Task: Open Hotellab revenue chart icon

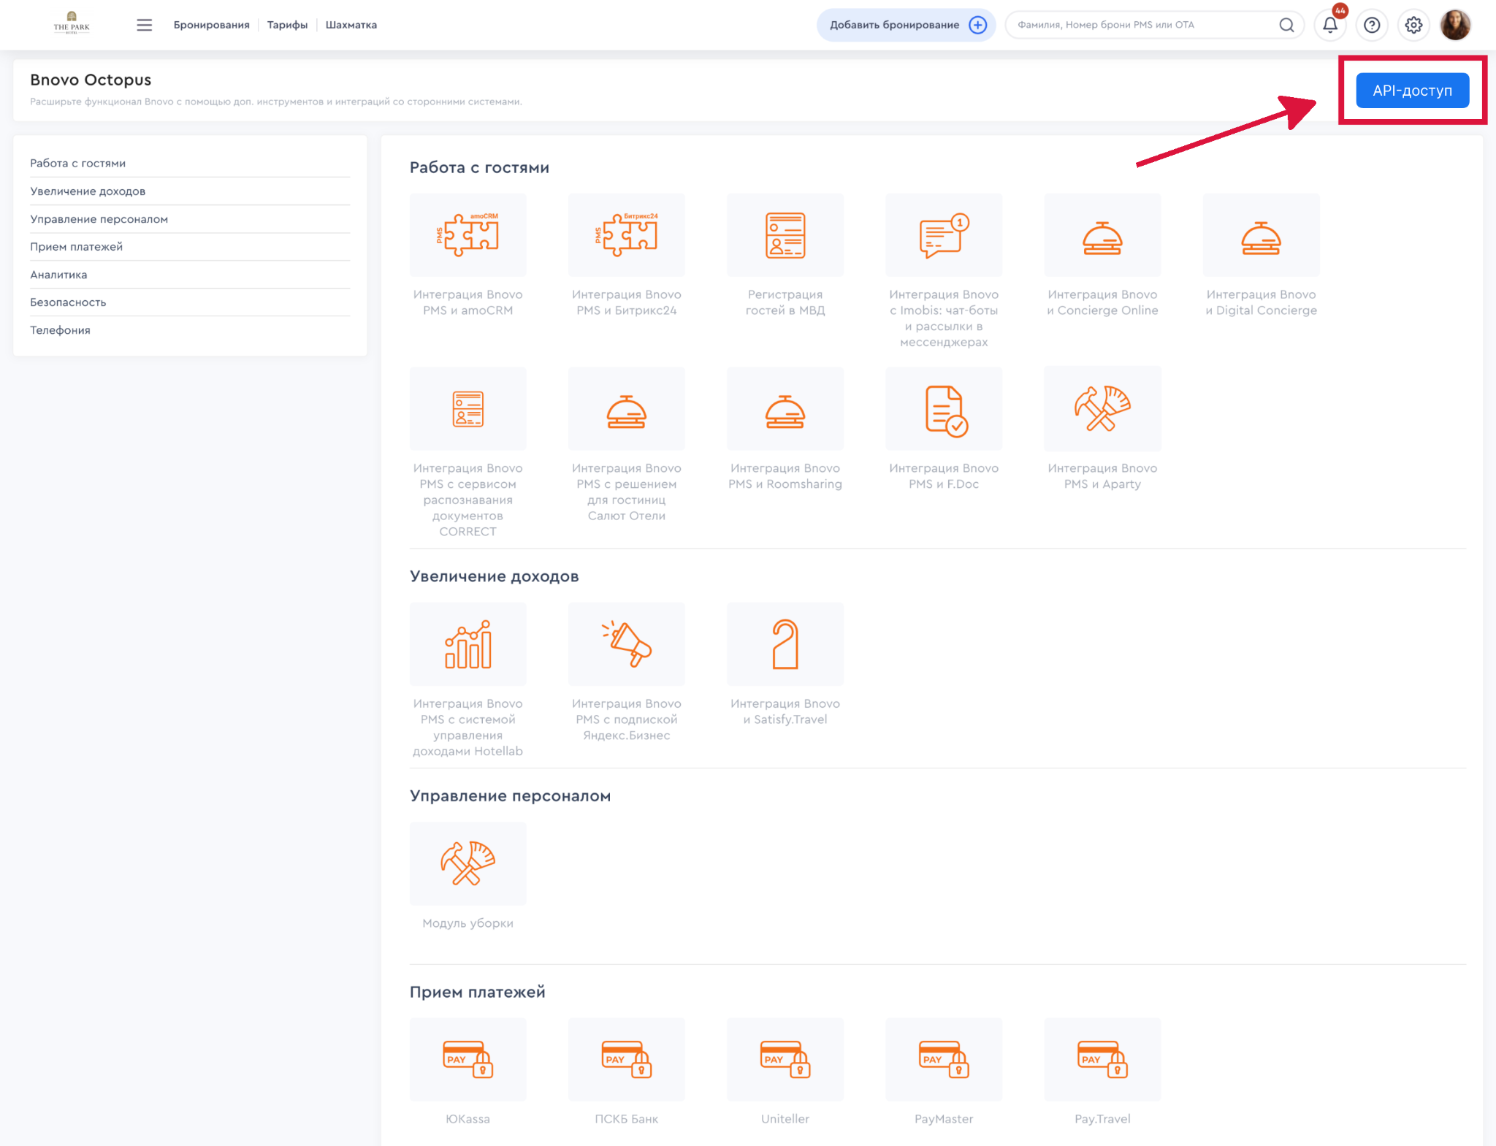Action: [x=467, y=644]
